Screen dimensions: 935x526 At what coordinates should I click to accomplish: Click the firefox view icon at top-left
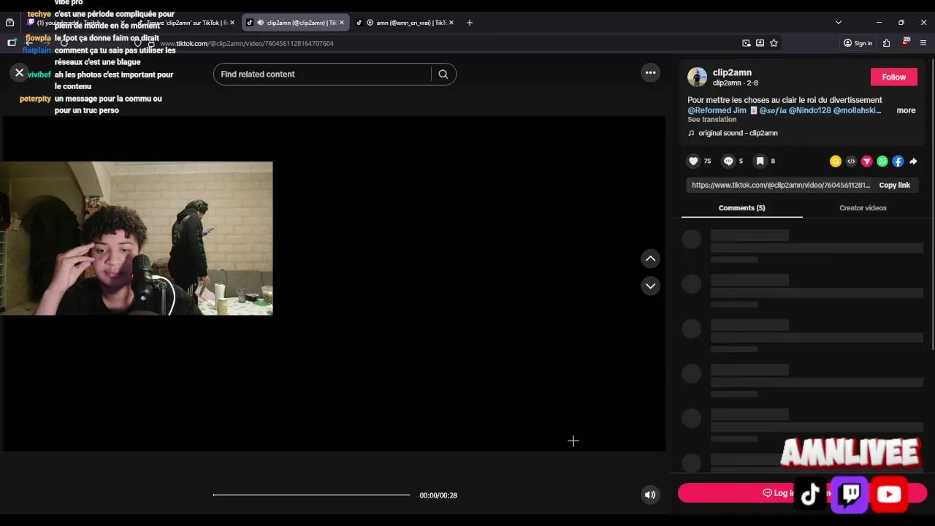[x=9, y=23]
